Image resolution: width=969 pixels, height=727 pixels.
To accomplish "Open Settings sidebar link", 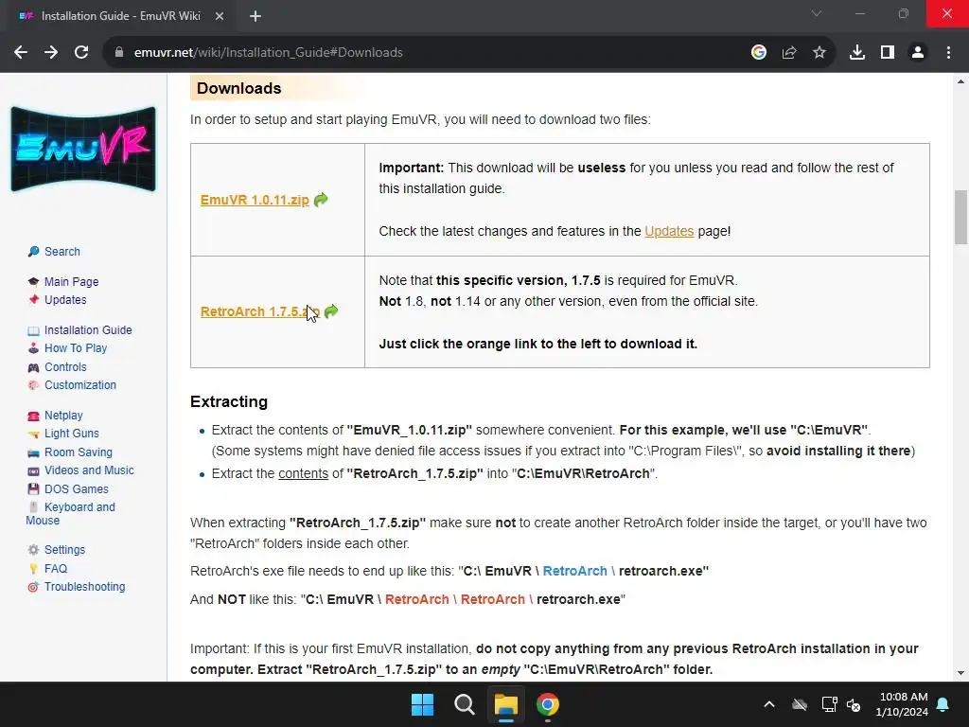I will pos(64,550).
